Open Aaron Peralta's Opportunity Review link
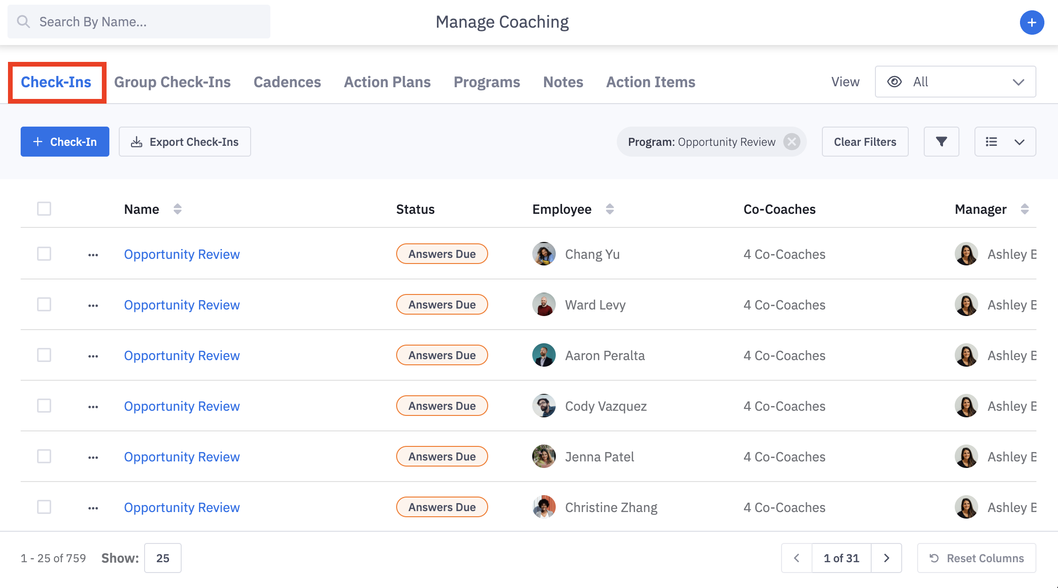Viewport: 1058px width, 588px height. (x=182, y=355)
